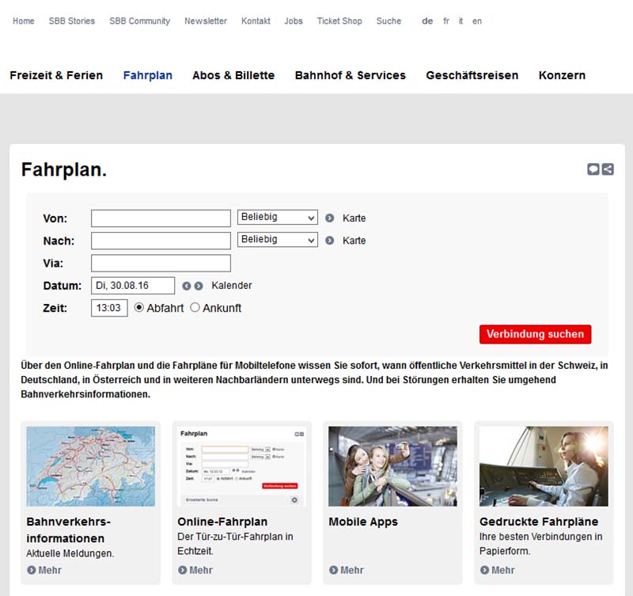This screenshot has height=596, width=633.
Task: Open the Beliebig dropdown for Nach
Action: pyautogui.click(x=277, y=239)
